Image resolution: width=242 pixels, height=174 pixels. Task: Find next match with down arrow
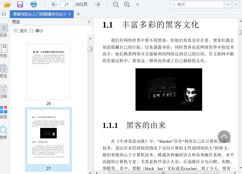pos(236,4)
